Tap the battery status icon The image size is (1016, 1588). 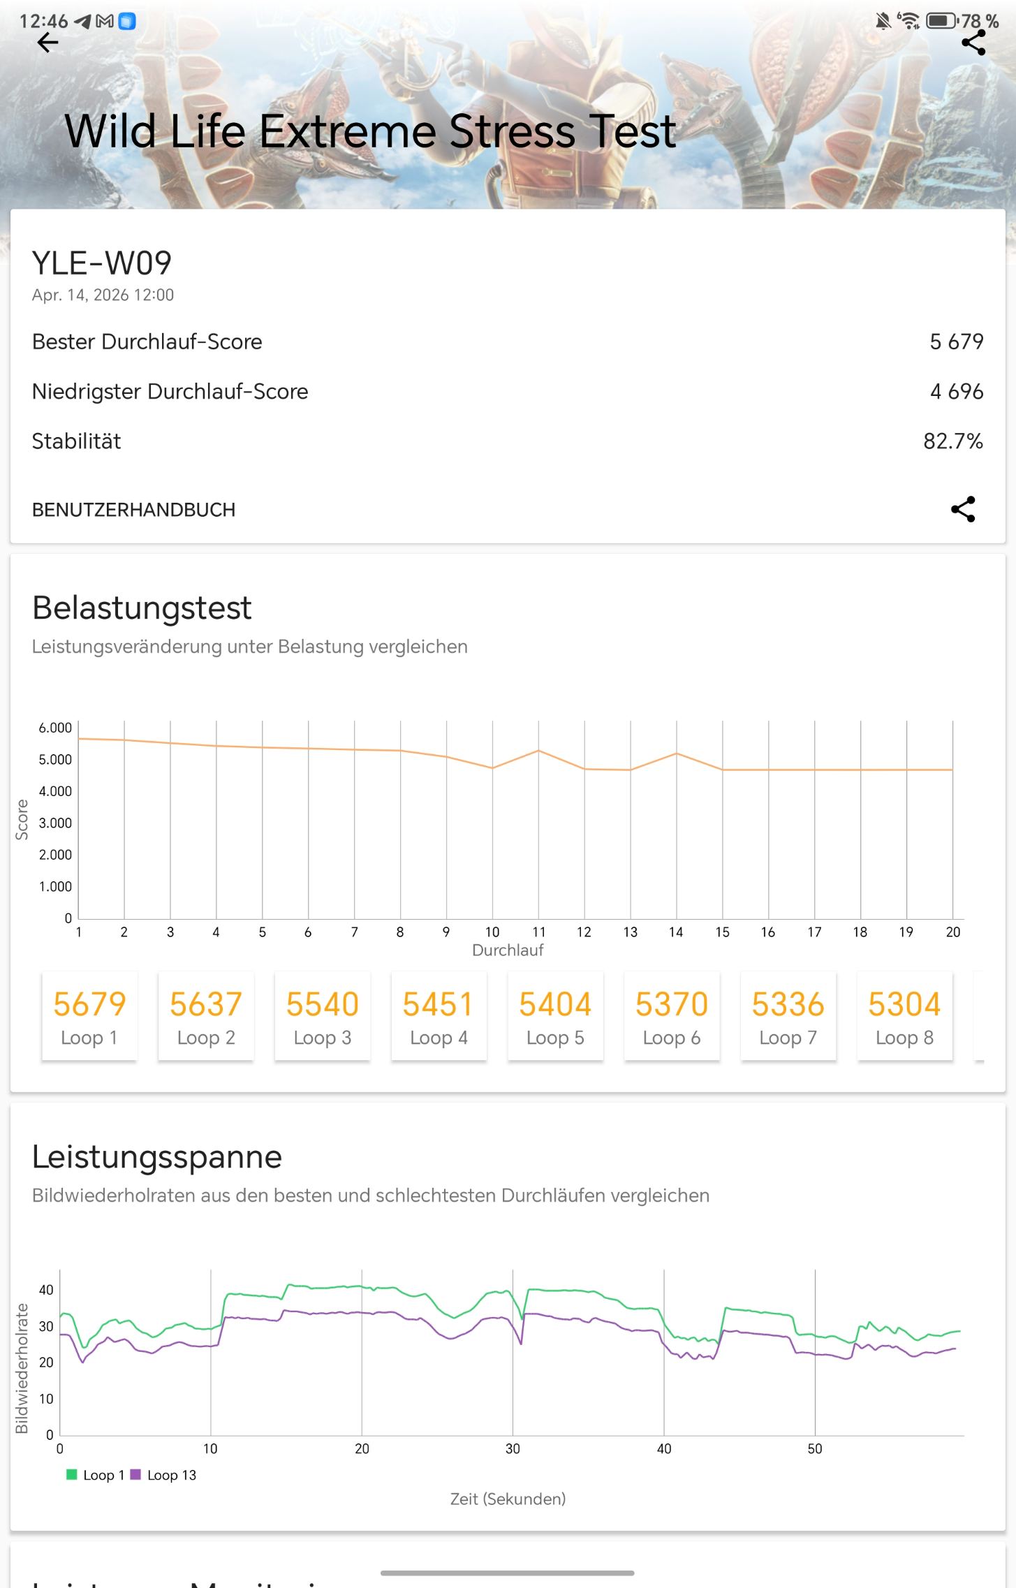tap(941, 21)
